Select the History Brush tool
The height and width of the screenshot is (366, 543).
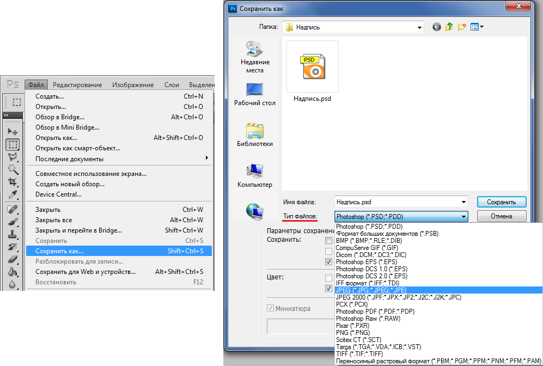[13, 247]
